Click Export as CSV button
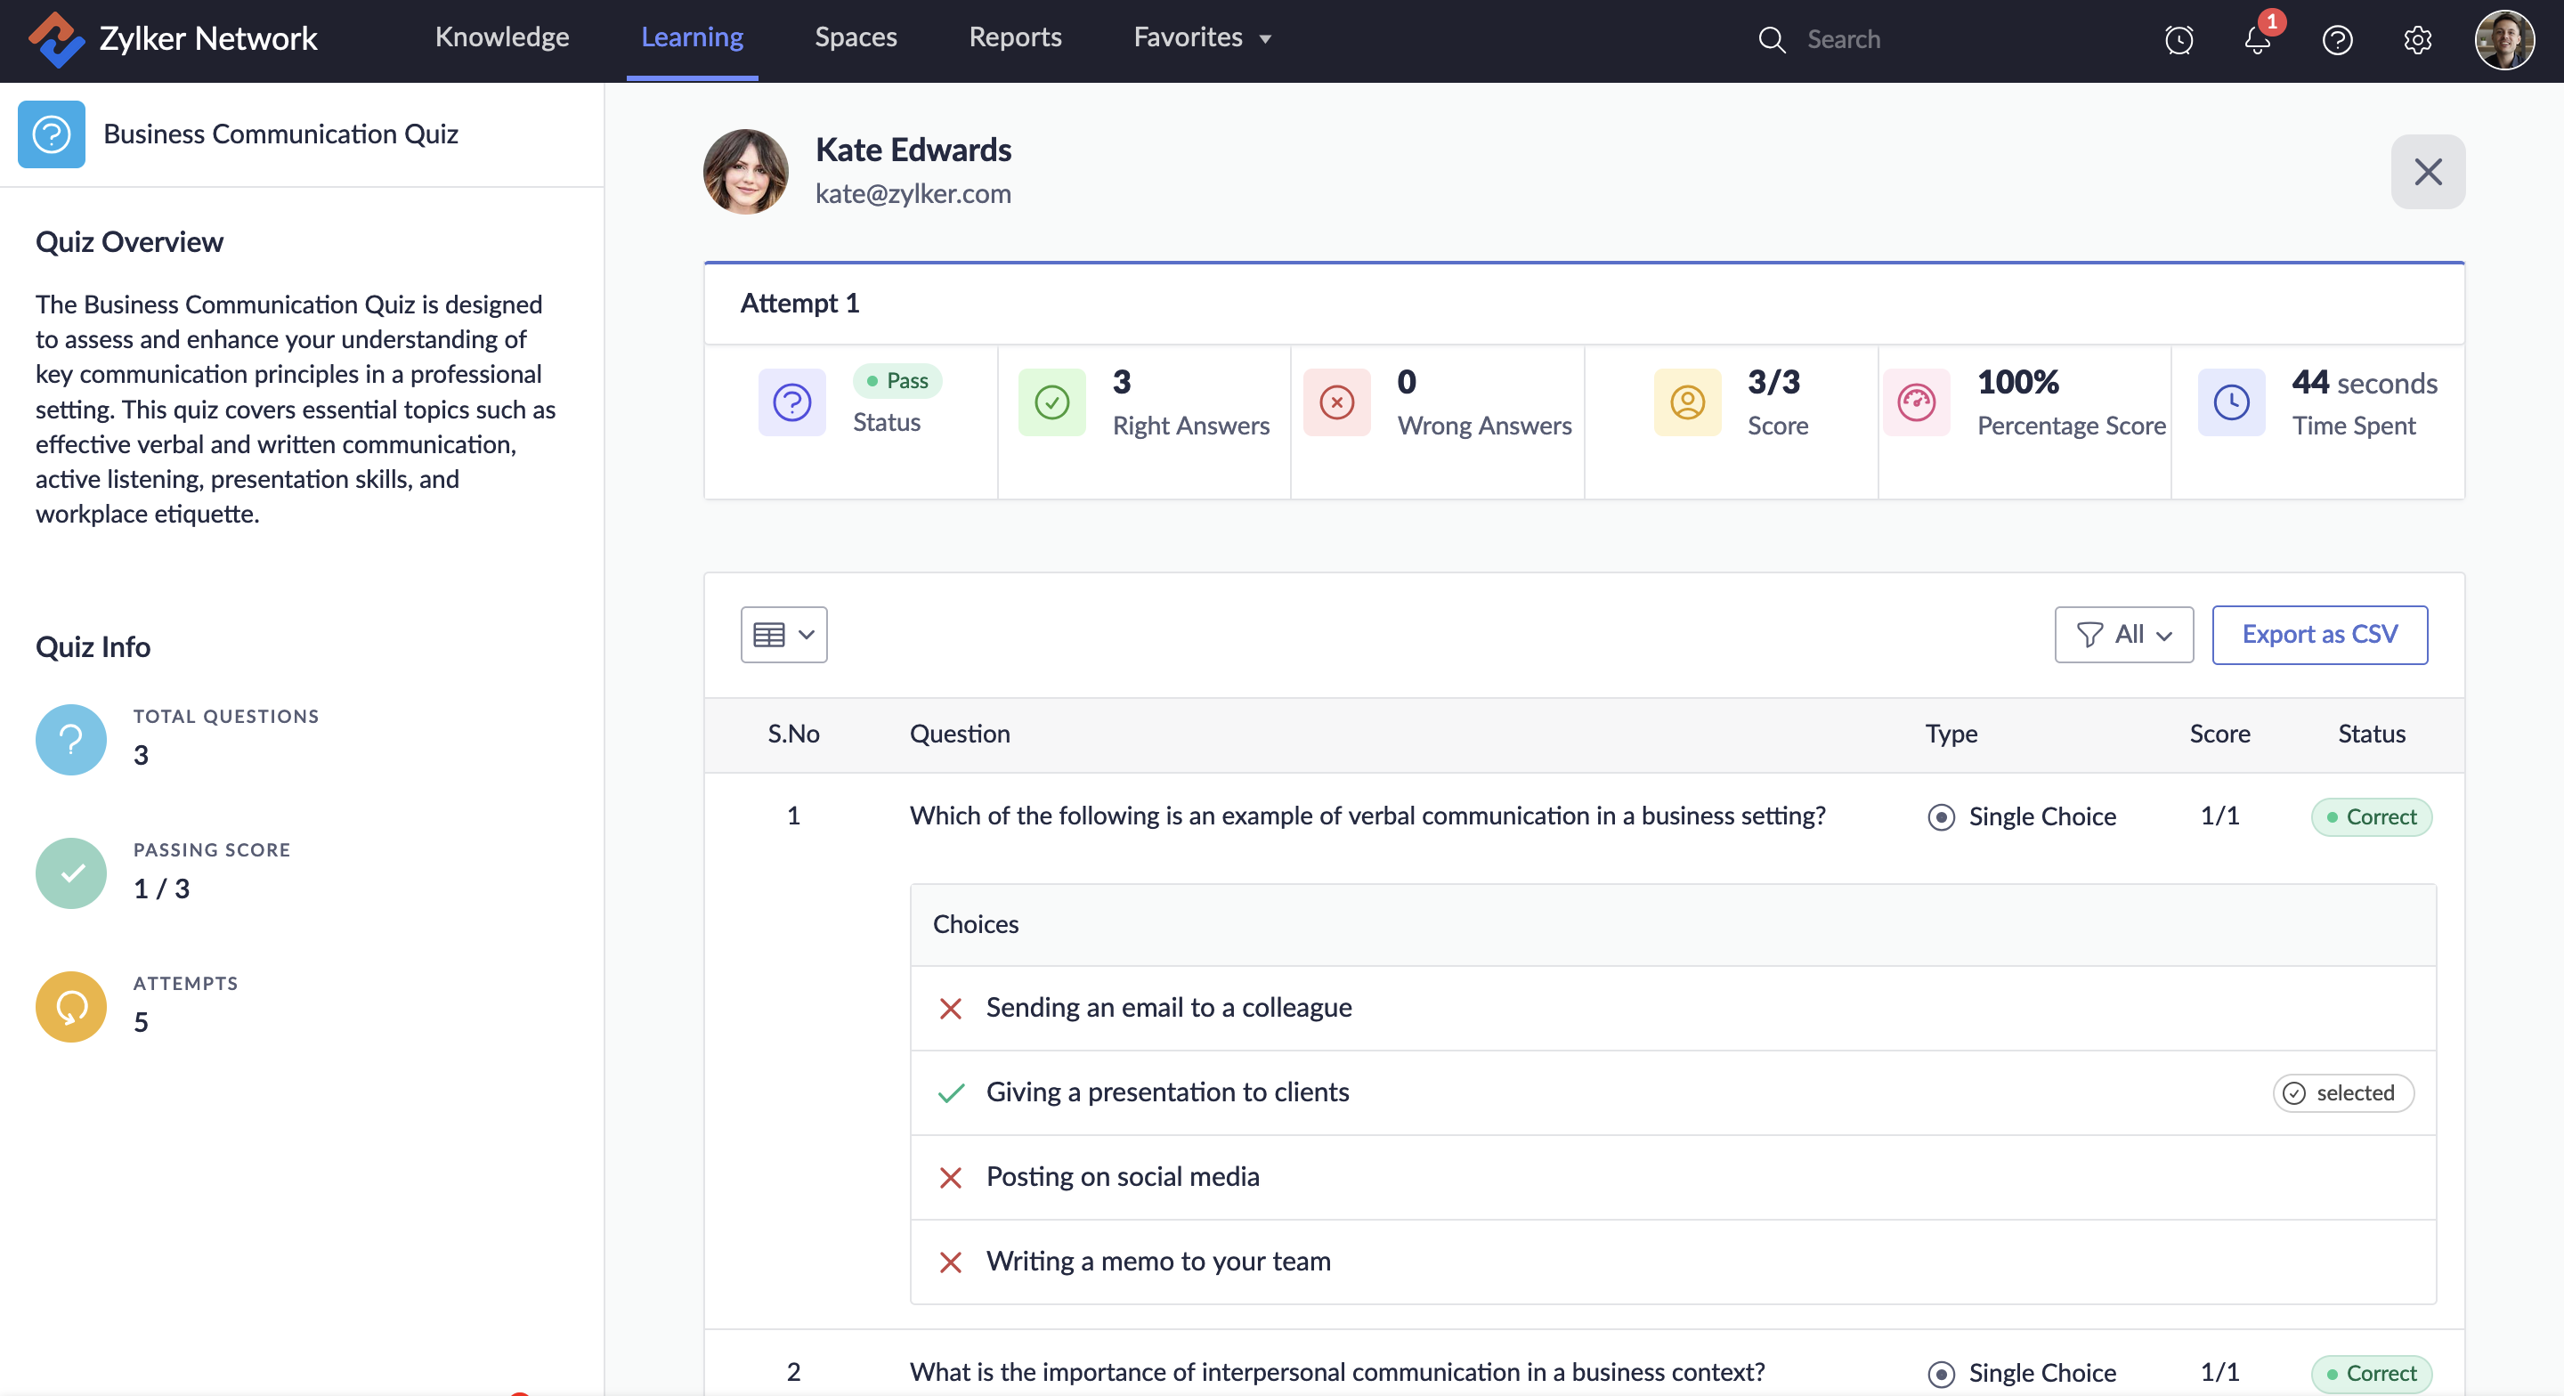This screenshot has width=2564, height=1396. pos(2318,634)
